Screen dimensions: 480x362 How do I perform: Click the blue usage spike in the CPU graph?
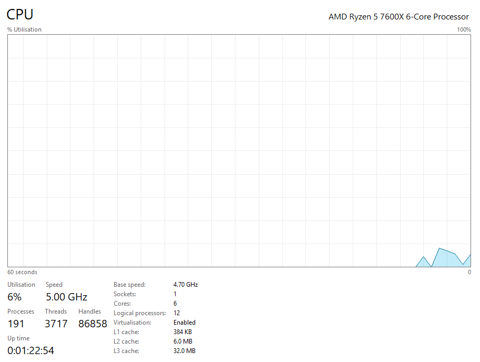[445, 258]
